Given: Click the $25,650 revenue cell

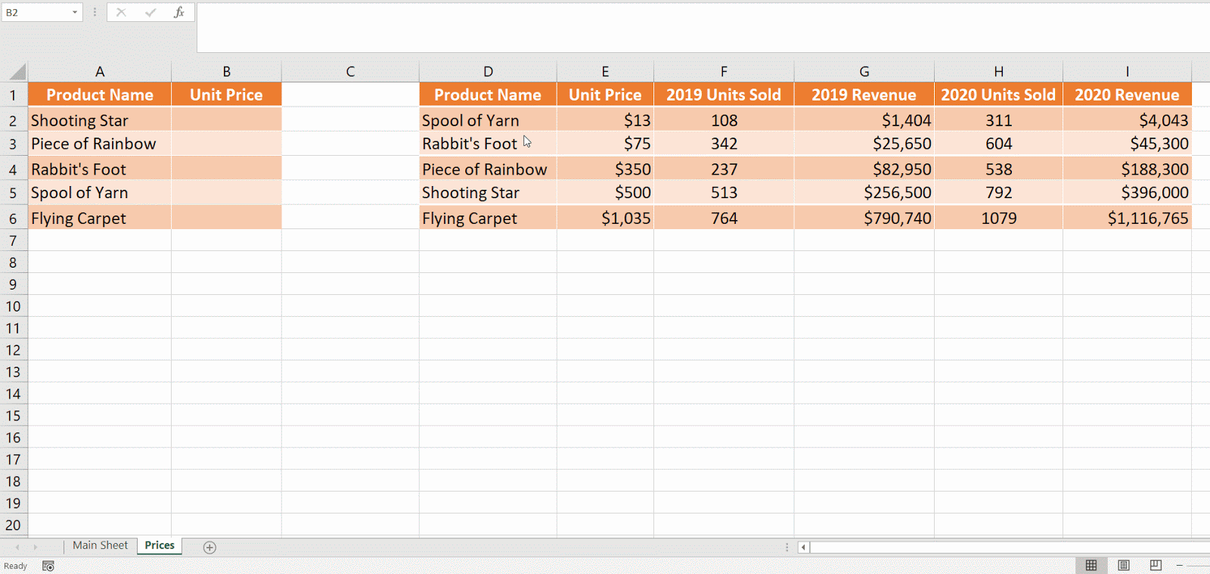Looking at the screenshot, I should click(x=864, y=144).
